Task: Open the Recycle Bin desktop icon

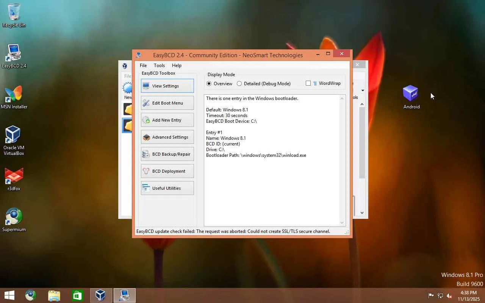Action: [14, 16]
